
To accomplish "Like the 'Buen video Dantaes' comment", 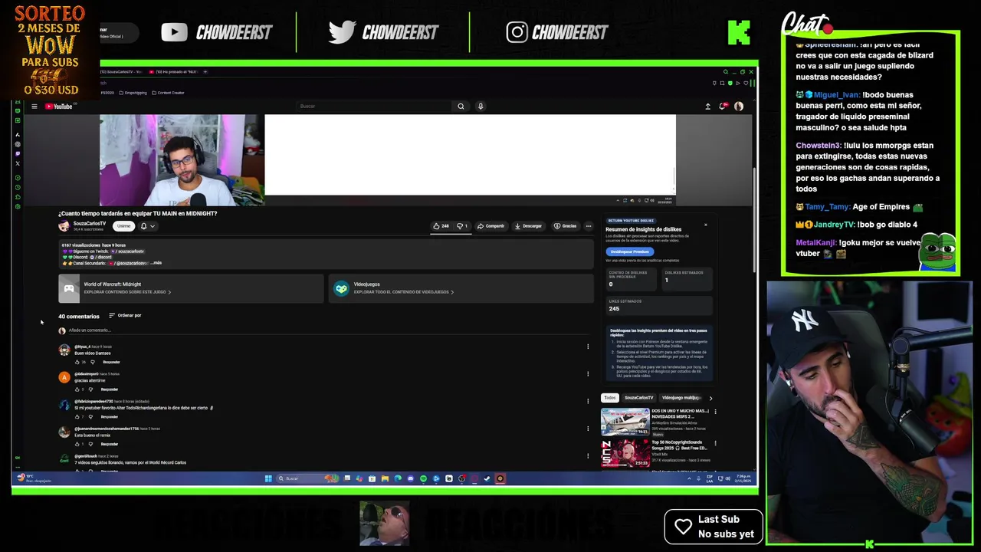I will 77,362.
